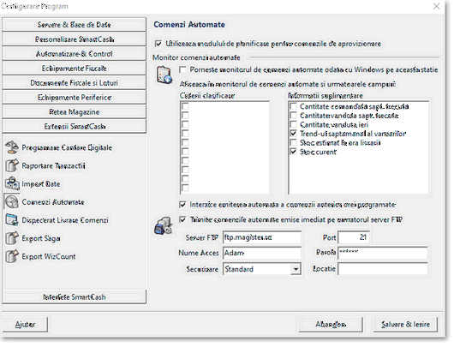Select Raportare Tranzactii label
Screen dimensions: 466x353
53,166
